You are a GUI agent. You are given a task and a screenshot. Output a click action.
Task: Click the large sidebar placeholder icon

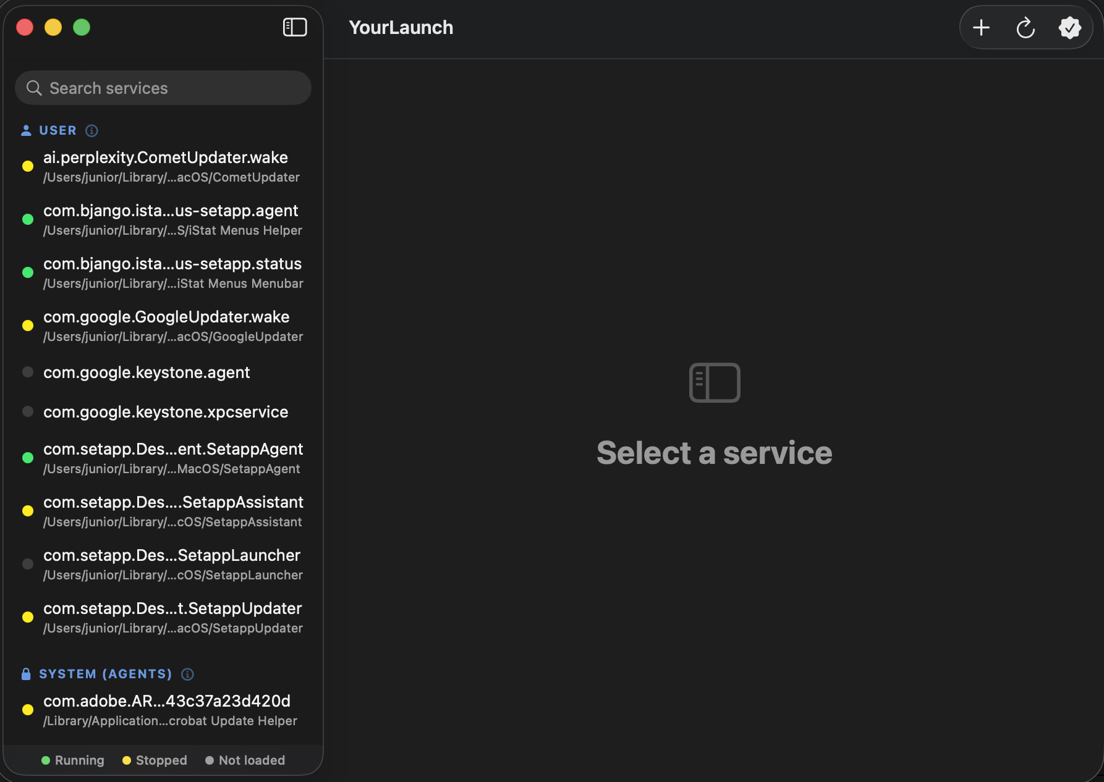click(715, 382)
